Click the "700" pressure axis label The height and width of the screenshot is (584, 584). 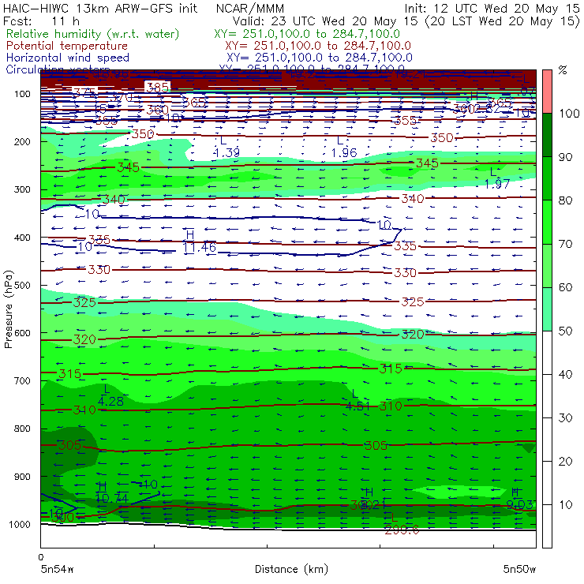[x=22, y=381]
